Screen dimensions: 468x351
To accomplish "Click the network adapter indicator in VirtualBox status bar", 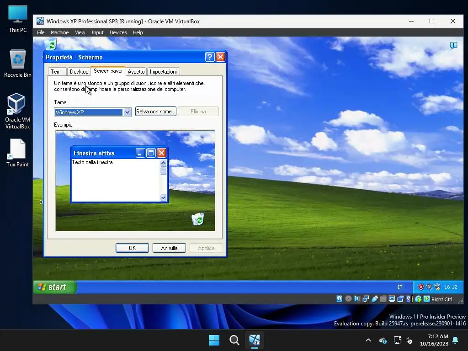I will 366,299.
